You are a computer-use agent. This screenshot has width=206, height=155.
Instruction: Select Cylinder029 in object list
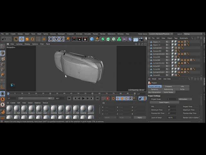[157, 48]
